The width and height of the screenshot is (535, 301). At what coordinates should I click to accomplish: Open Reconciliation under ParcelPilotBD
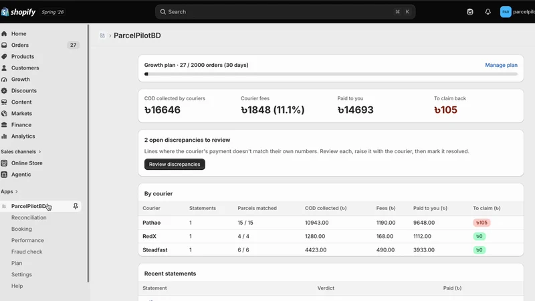click(29, 217)
